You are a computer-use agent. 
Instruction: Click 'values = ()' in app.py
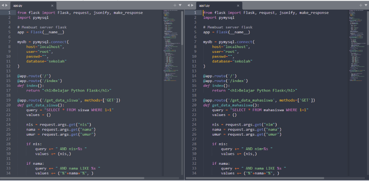click(39, 115)
